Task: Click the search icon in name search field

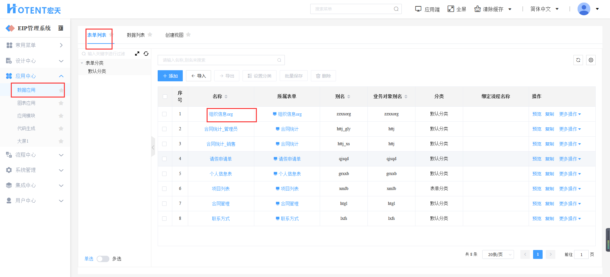Action: tap(279, 60)
